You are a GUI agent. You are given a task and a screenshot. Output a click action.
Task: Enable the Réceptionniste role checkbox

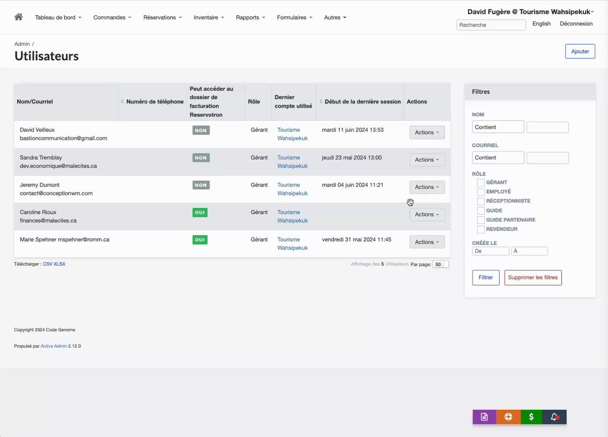(x=481, y=201)
